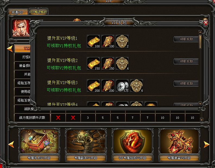Select red scroll icon in VIP level 2 row
The image size is (215, 168).
coord(108,64)
